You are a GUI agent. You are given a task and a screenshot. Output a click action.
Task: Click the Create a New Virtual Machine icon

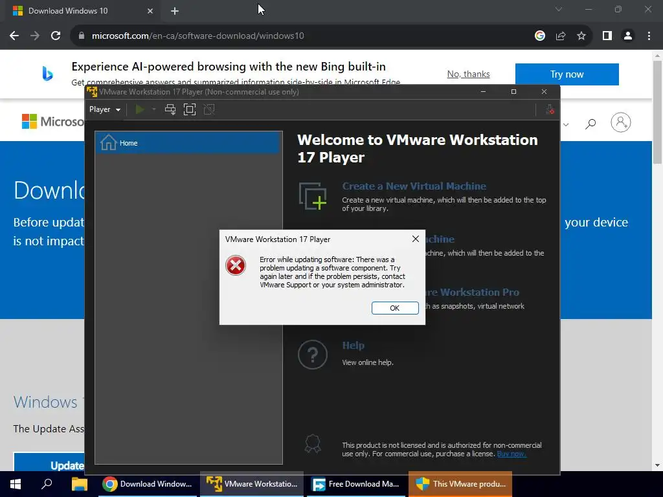(313, 195)
